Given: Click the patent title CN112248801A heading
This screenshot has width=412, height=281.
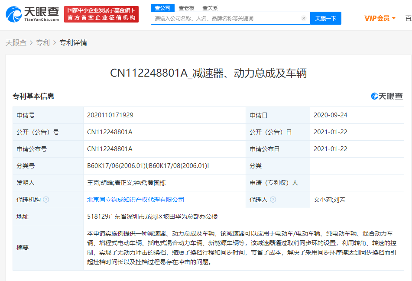Looking at the screenshot, I should (x=208, y=73).
